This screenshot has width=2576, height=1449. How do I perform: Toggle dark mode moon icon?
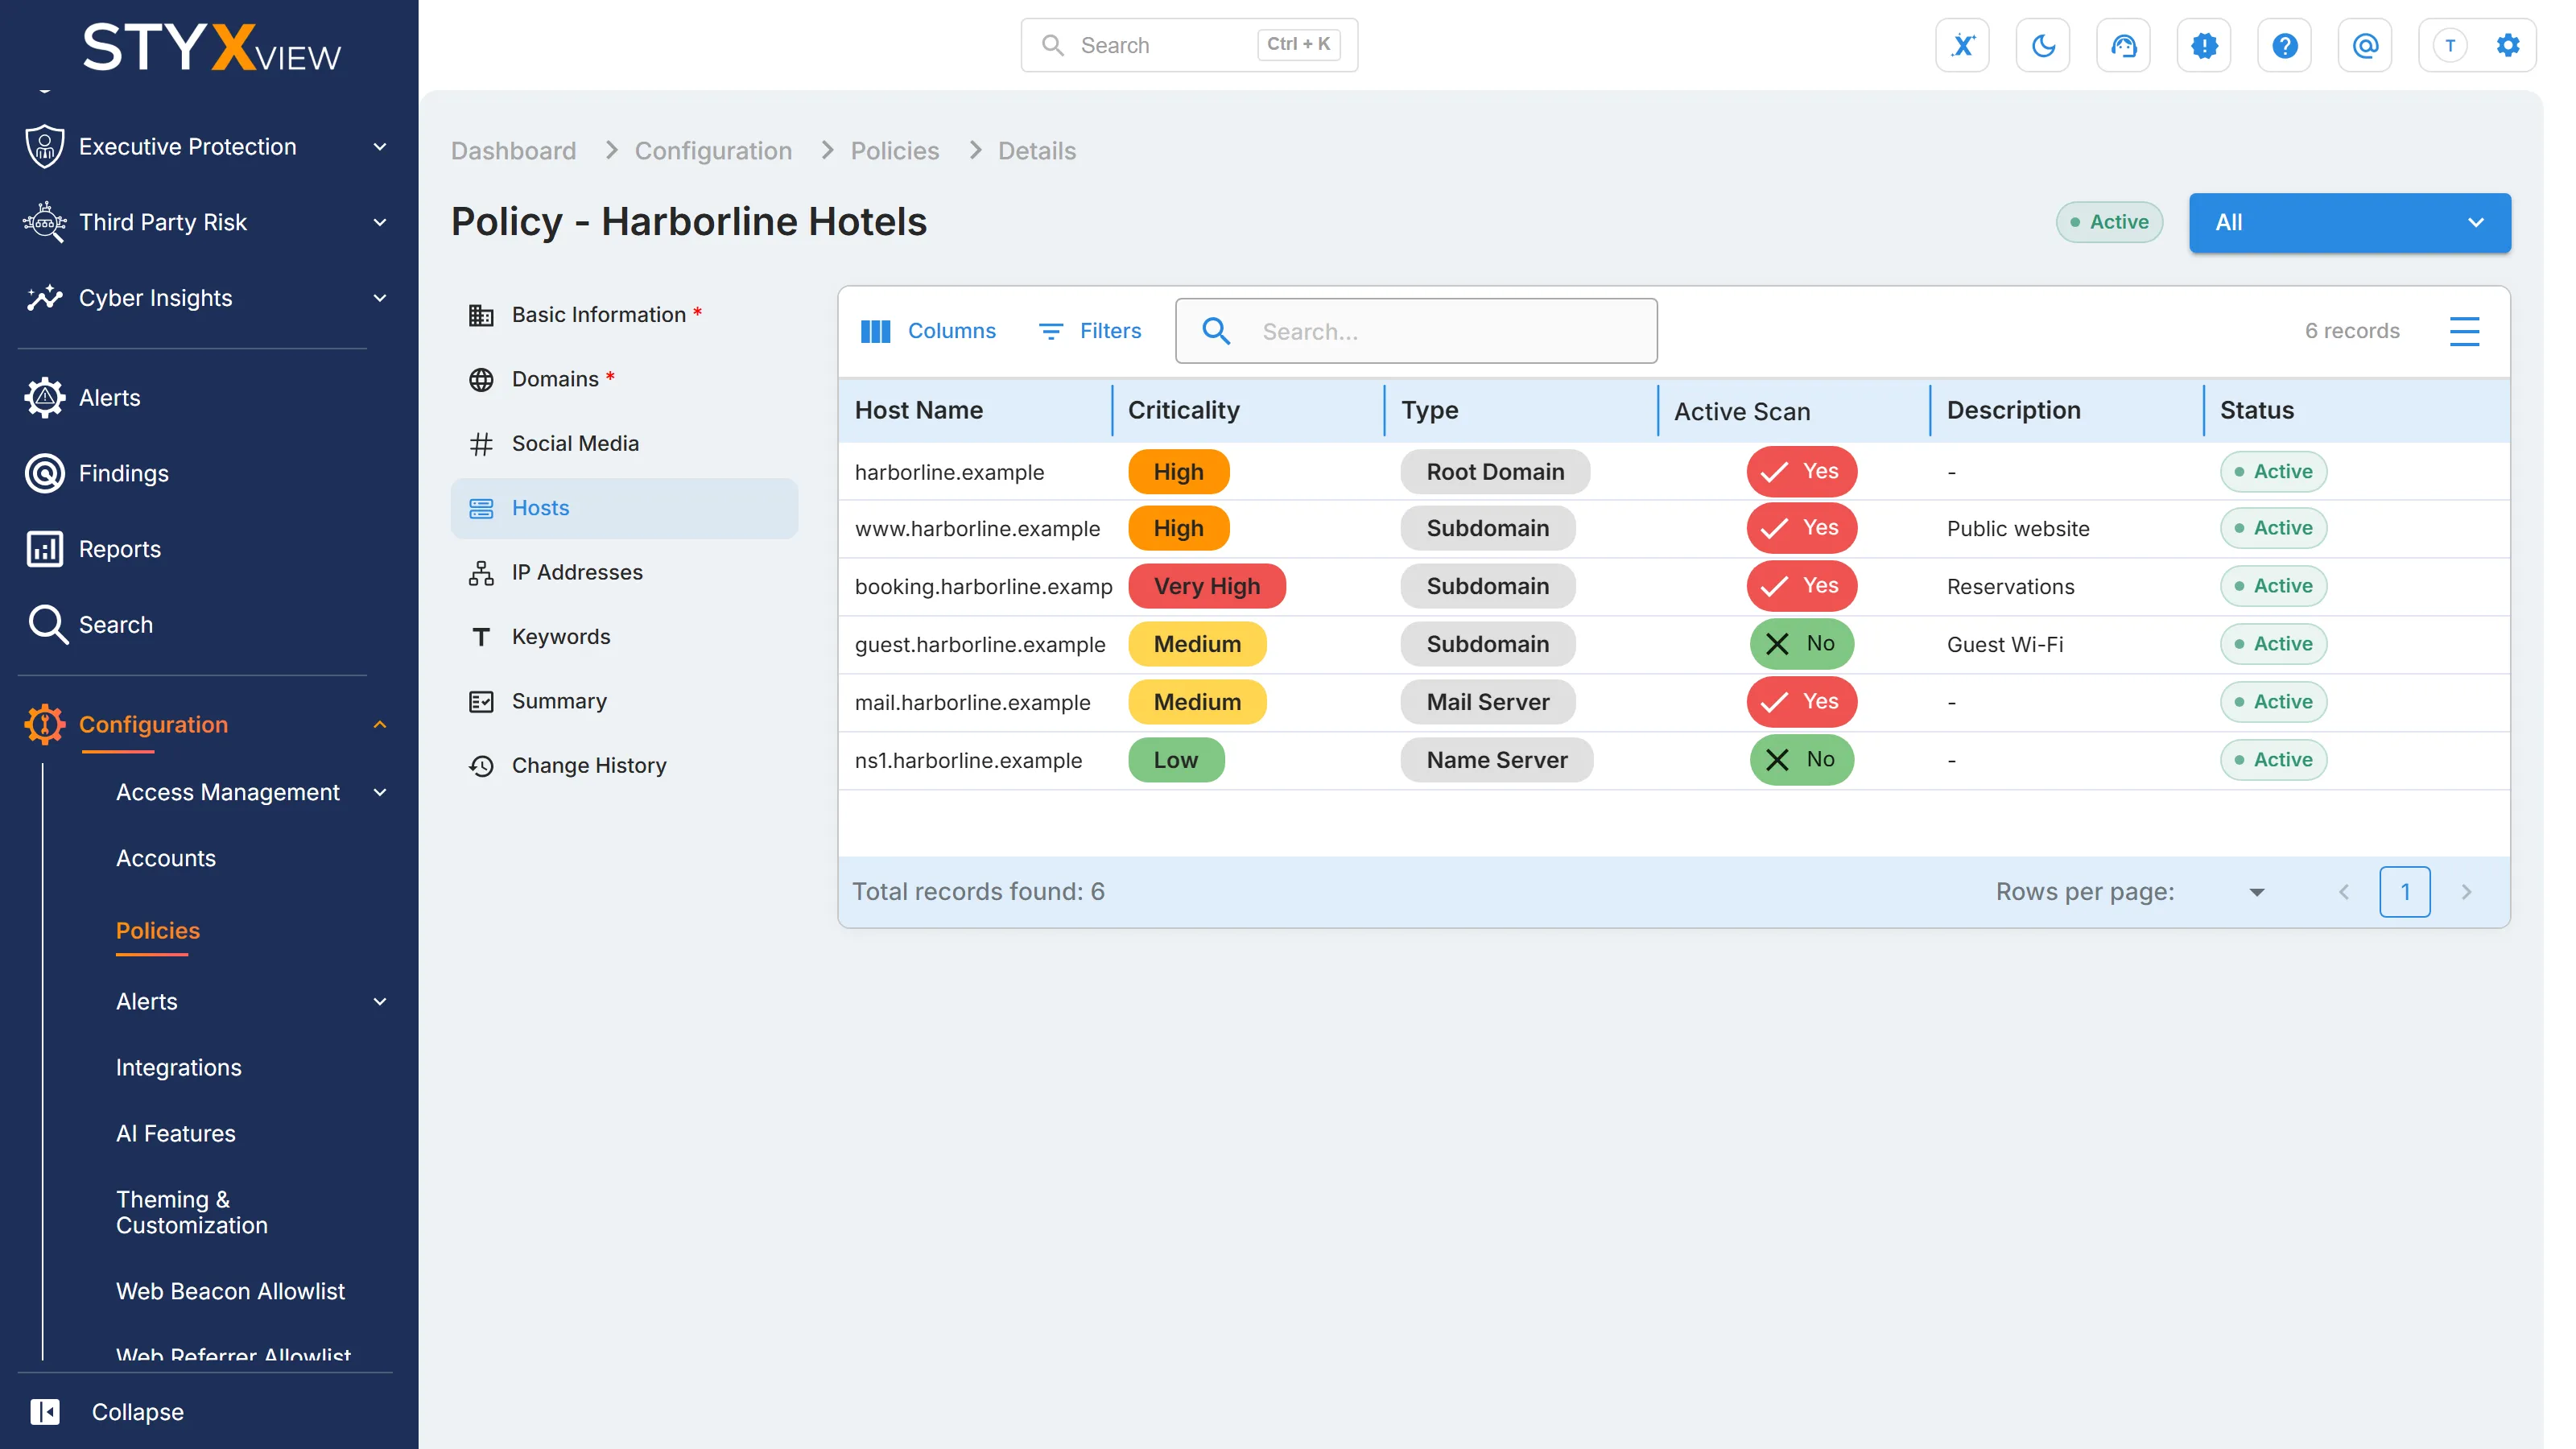pyautogui.click(x=2043, y=45)
